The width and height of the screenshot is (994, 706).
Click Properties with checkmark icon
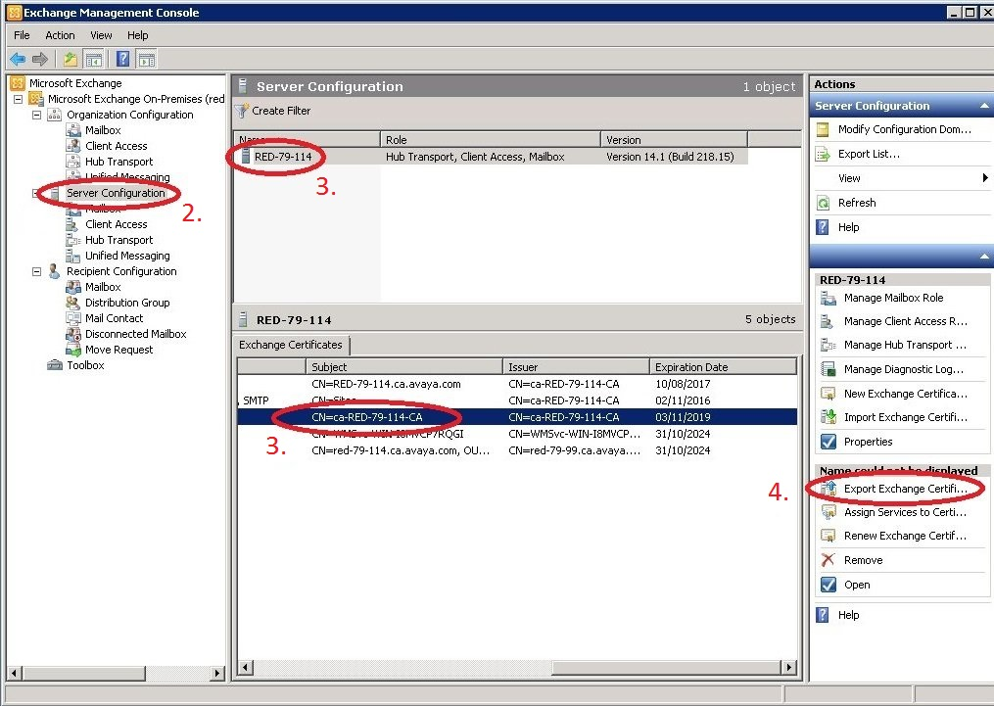coord(868,442)
